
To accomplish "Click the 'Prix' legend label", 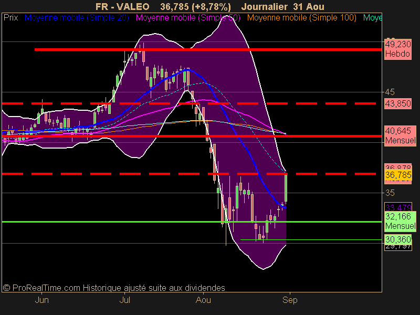I will click(x=10, y=18).
